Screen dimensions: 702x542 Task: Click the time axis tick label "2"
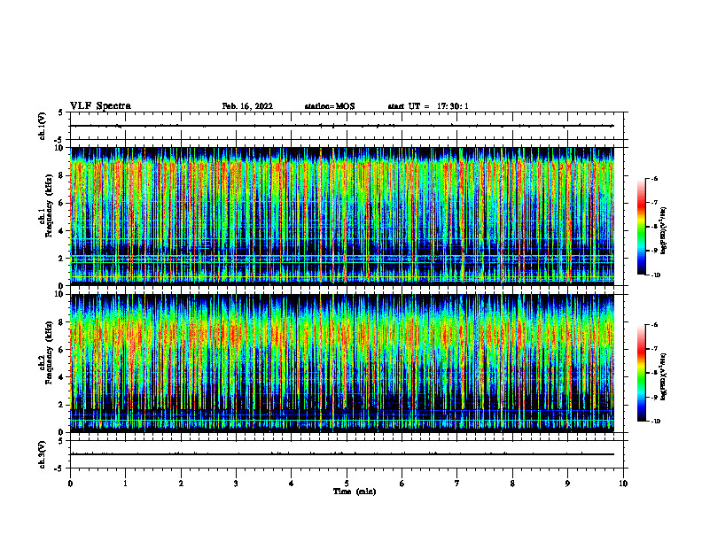181,484
